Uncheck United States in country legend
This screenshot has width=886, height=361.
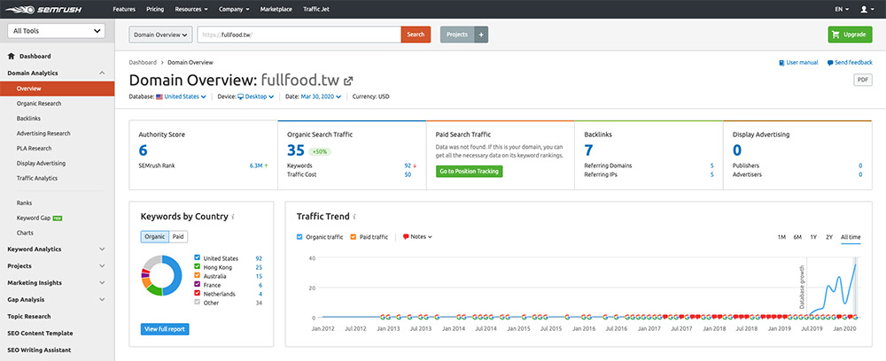point(197,257)
